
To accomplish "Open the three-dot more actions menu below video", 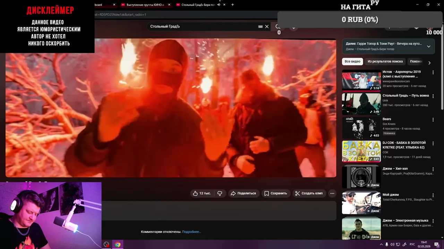I will tap(332, 193).
